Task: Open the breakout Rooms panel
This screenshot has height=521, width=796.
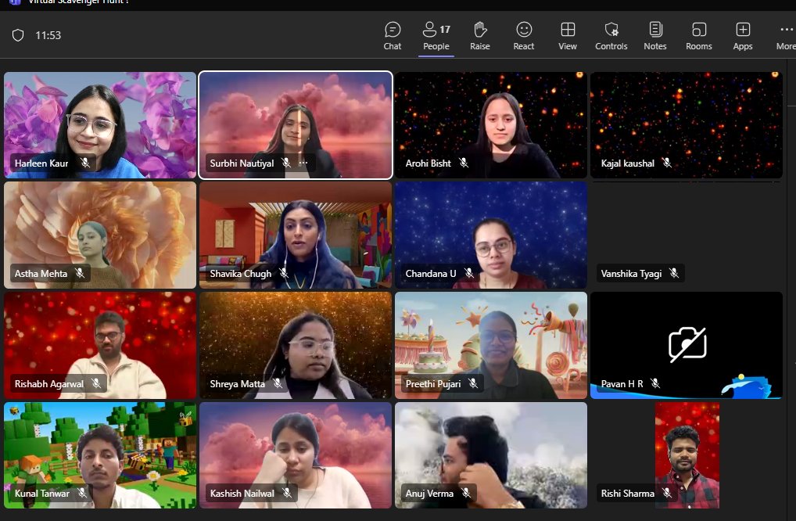Action: coord(698,35)
